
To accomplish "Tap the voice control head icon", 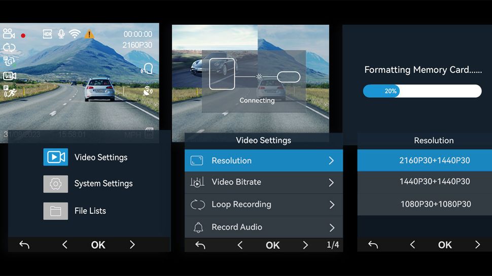I will [x=147, y=68].
